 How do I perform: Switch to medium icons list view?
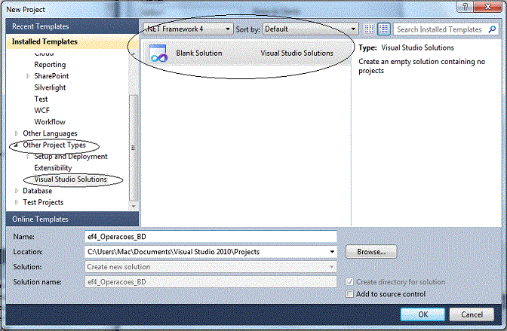coord(384,29)
